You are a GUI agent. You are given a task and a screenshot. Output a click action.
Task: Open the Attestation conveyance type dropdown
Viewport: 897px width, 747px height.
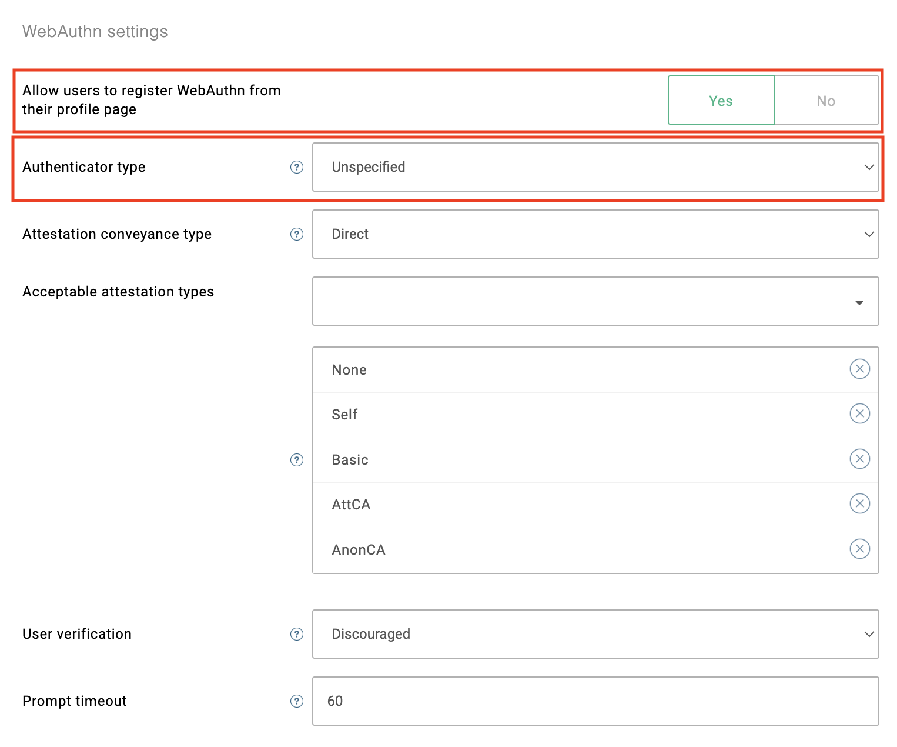(595, 234)
